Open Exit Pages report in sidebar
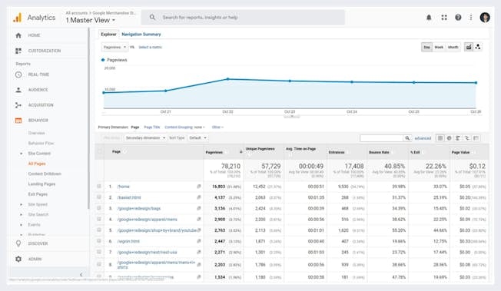501x291 pixels. (38, 194)
